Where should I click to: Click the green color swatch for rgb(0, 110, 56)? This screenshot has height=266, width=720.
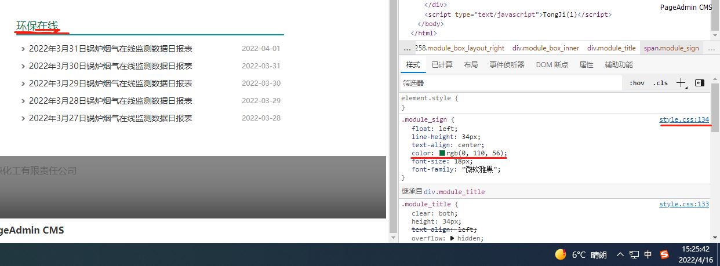[442, 153]
